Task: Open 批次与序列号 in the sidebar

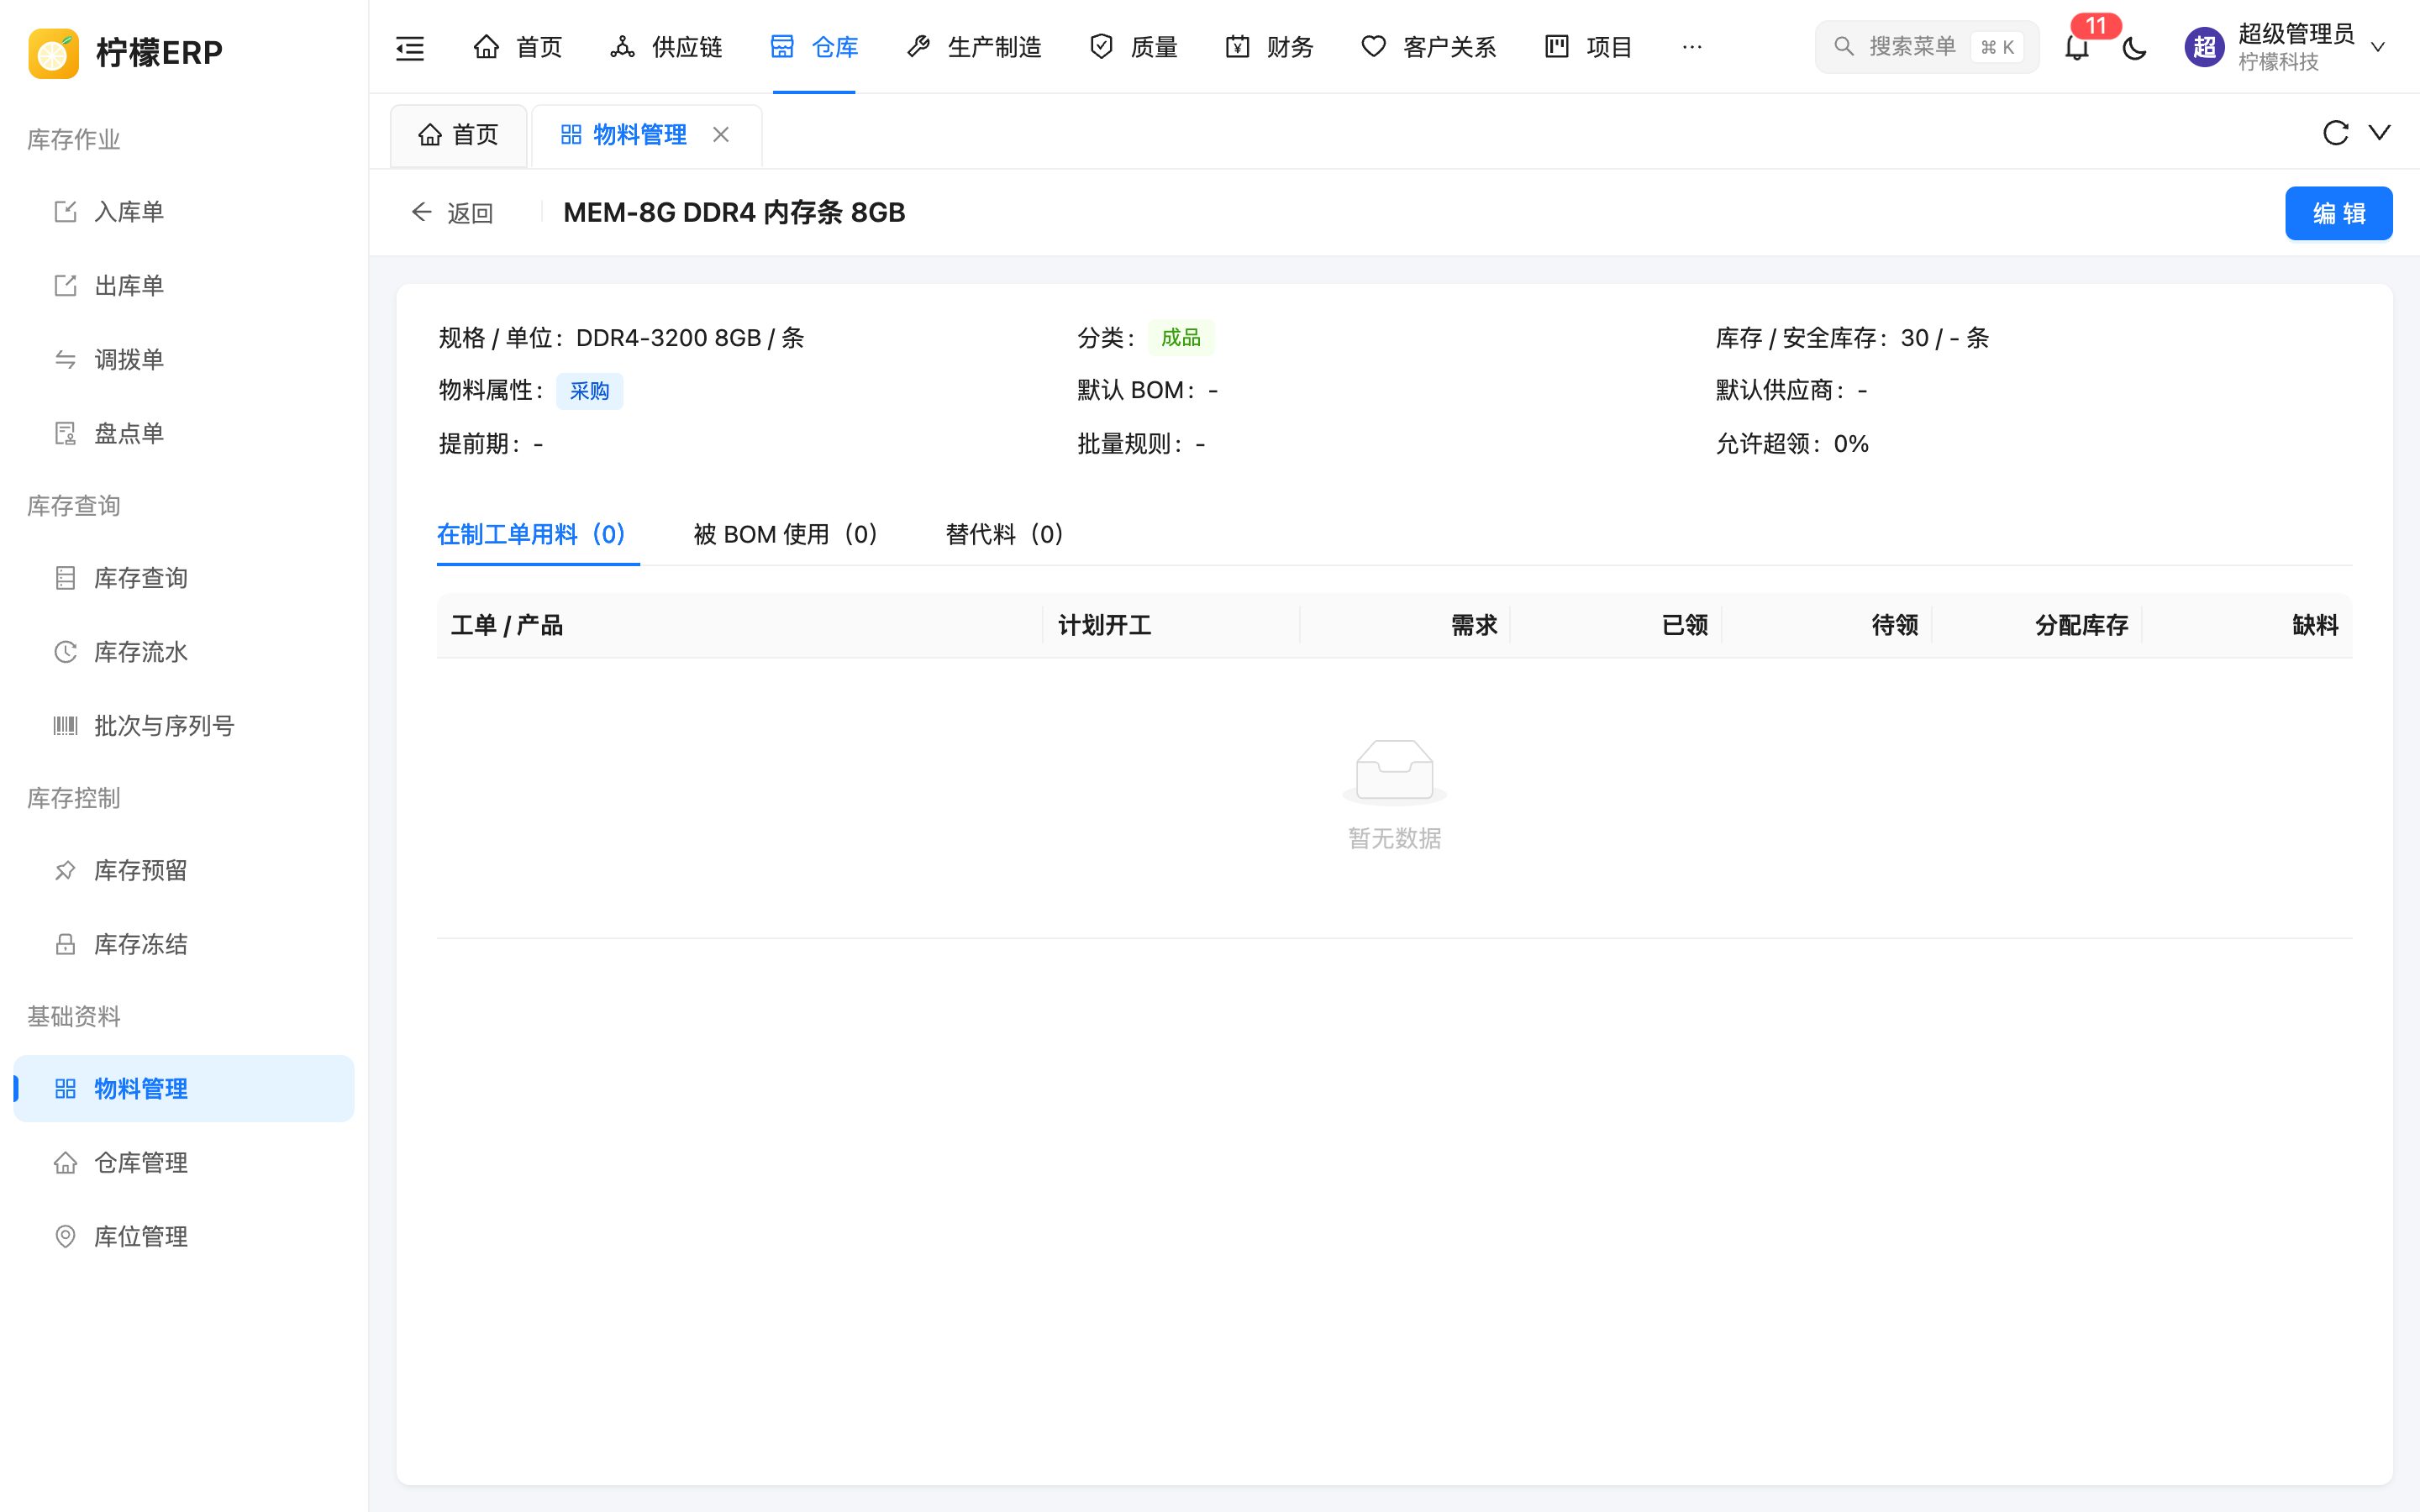Action: (184, 726)
